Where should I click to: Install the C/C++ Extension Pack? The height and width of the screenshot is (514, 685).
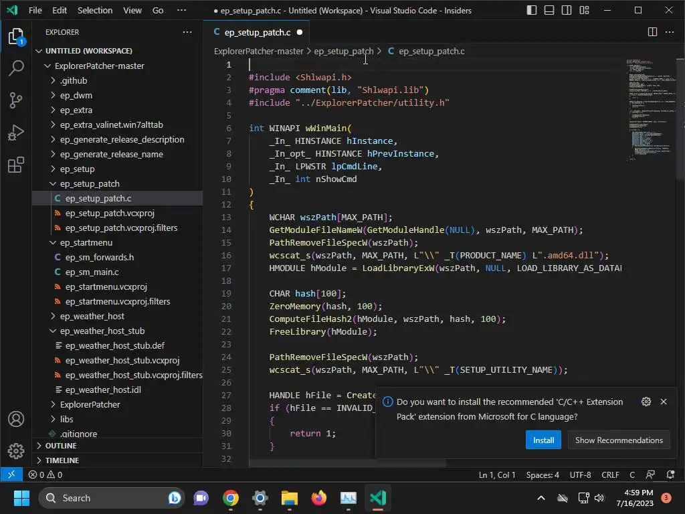pos(543,440)
